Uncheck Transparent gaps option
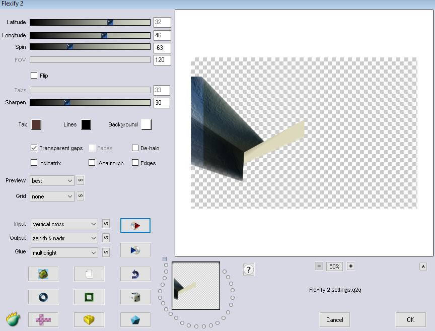435x331 pixels. coord(34,148)
